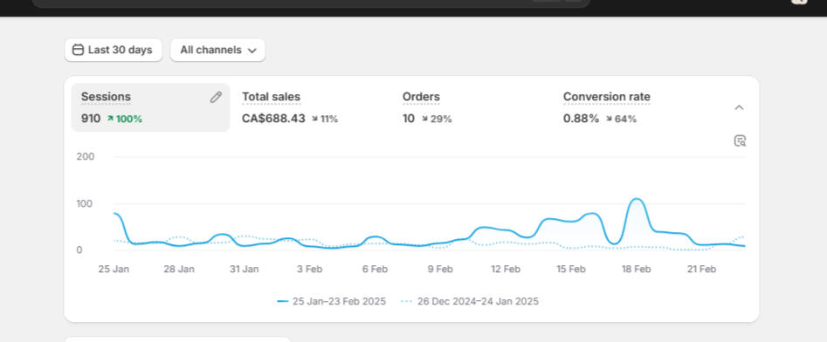This screenshot has height=342, width=827.
Task: Open the Last 30 days date picker
Action: 114,50
